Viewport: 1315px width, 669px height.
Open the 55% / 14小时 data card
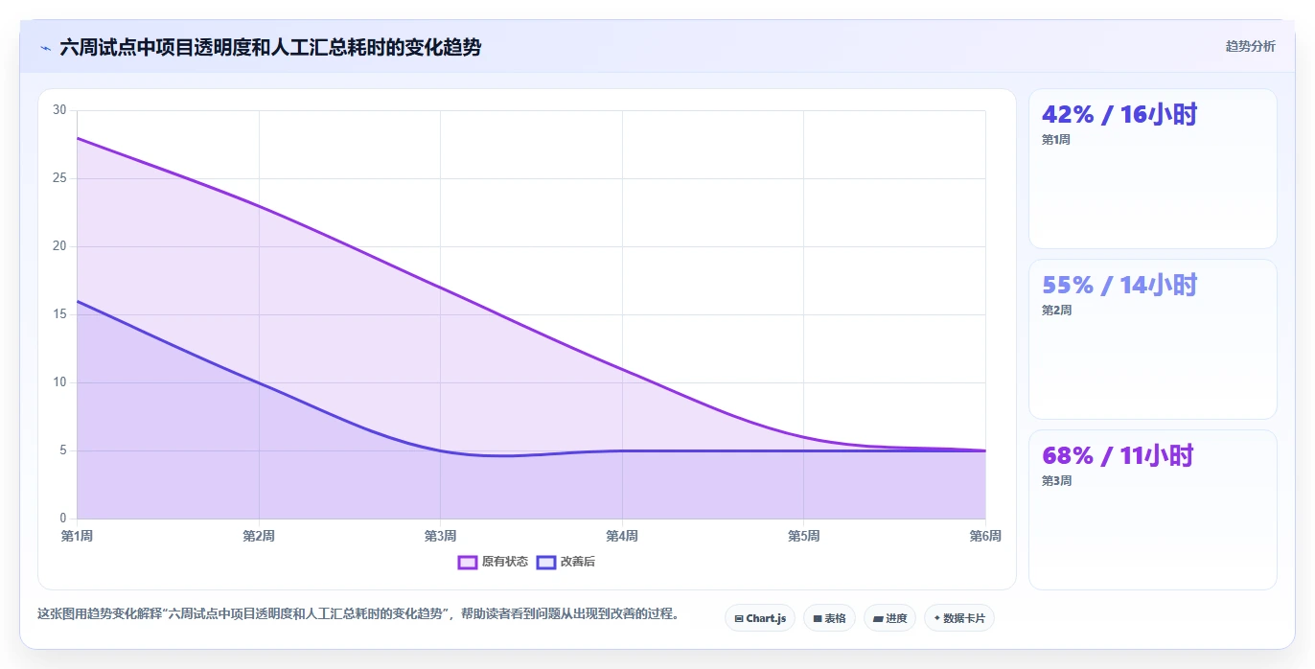point(1152,339)
